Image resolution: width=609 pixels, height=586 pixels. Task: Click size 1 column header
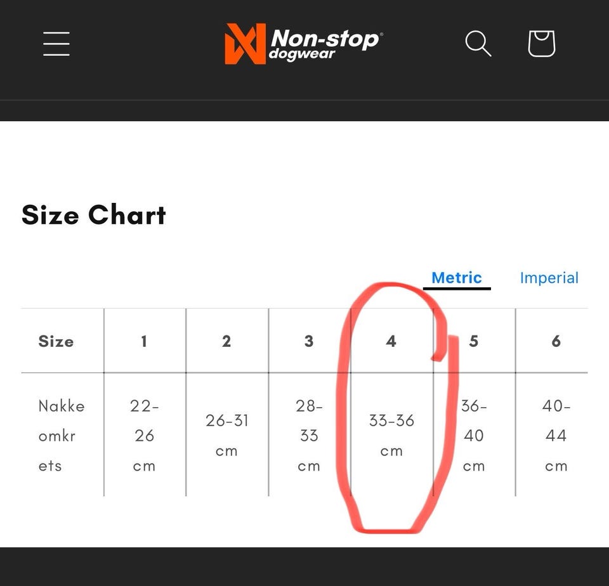144,341
